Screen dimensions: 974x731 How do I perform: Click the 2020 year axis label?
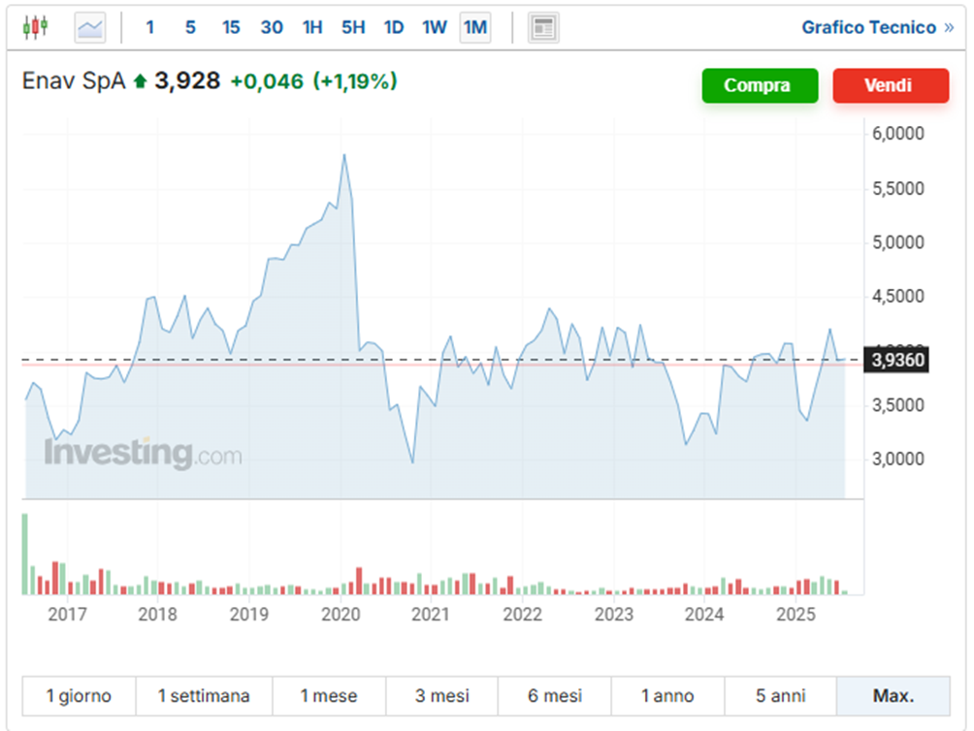tap(341, 614)
